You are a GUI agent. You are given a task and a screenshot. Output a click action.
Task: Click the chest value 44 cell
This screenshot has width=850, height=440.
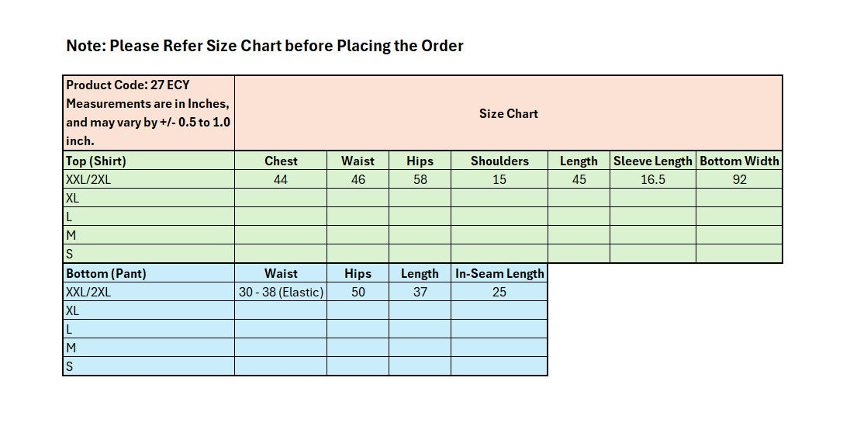pyautogui.click(x=281, y=179)
